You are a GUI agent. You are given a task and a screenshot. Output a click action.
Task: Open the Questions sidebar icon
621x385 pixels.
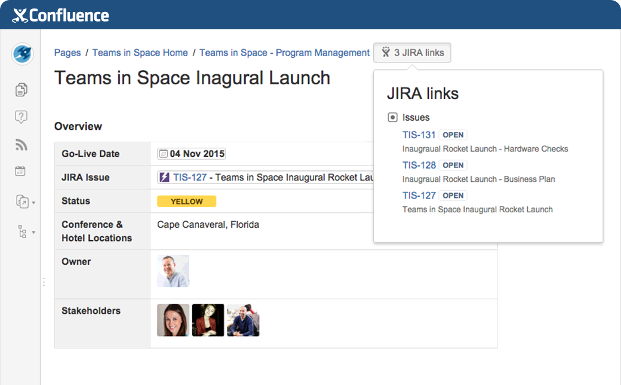[x=21, y=117]
